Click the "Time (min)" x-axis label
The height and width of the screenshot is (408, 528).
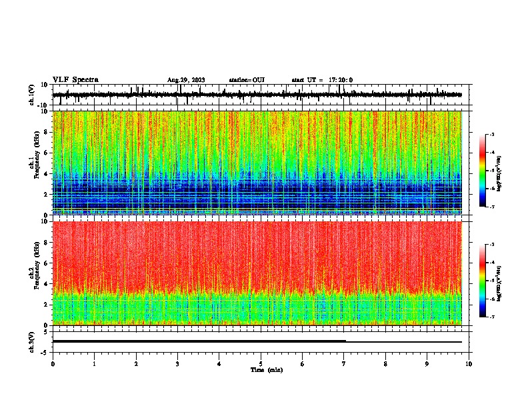point(267,370)
